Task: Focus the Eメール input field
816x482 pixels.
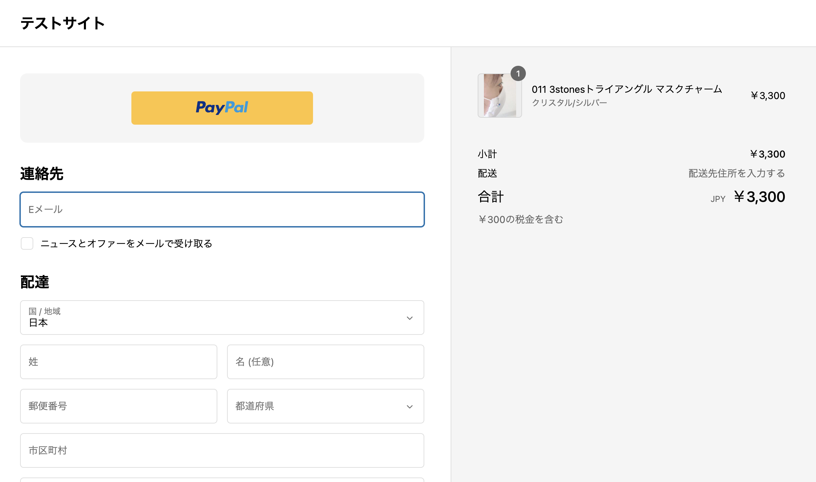Action: (x=222, y=209)
